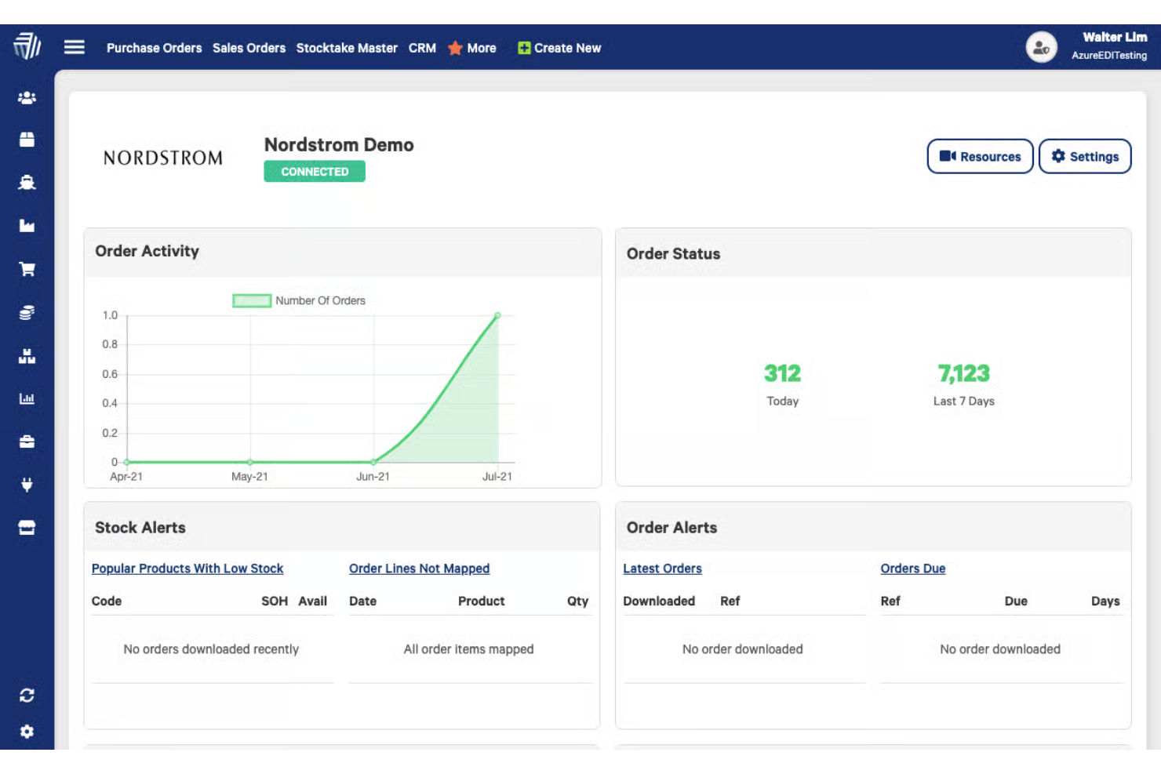Go to Stocktake Master menu item
This screenshot has height=774, width=1161.
point(347,48)
